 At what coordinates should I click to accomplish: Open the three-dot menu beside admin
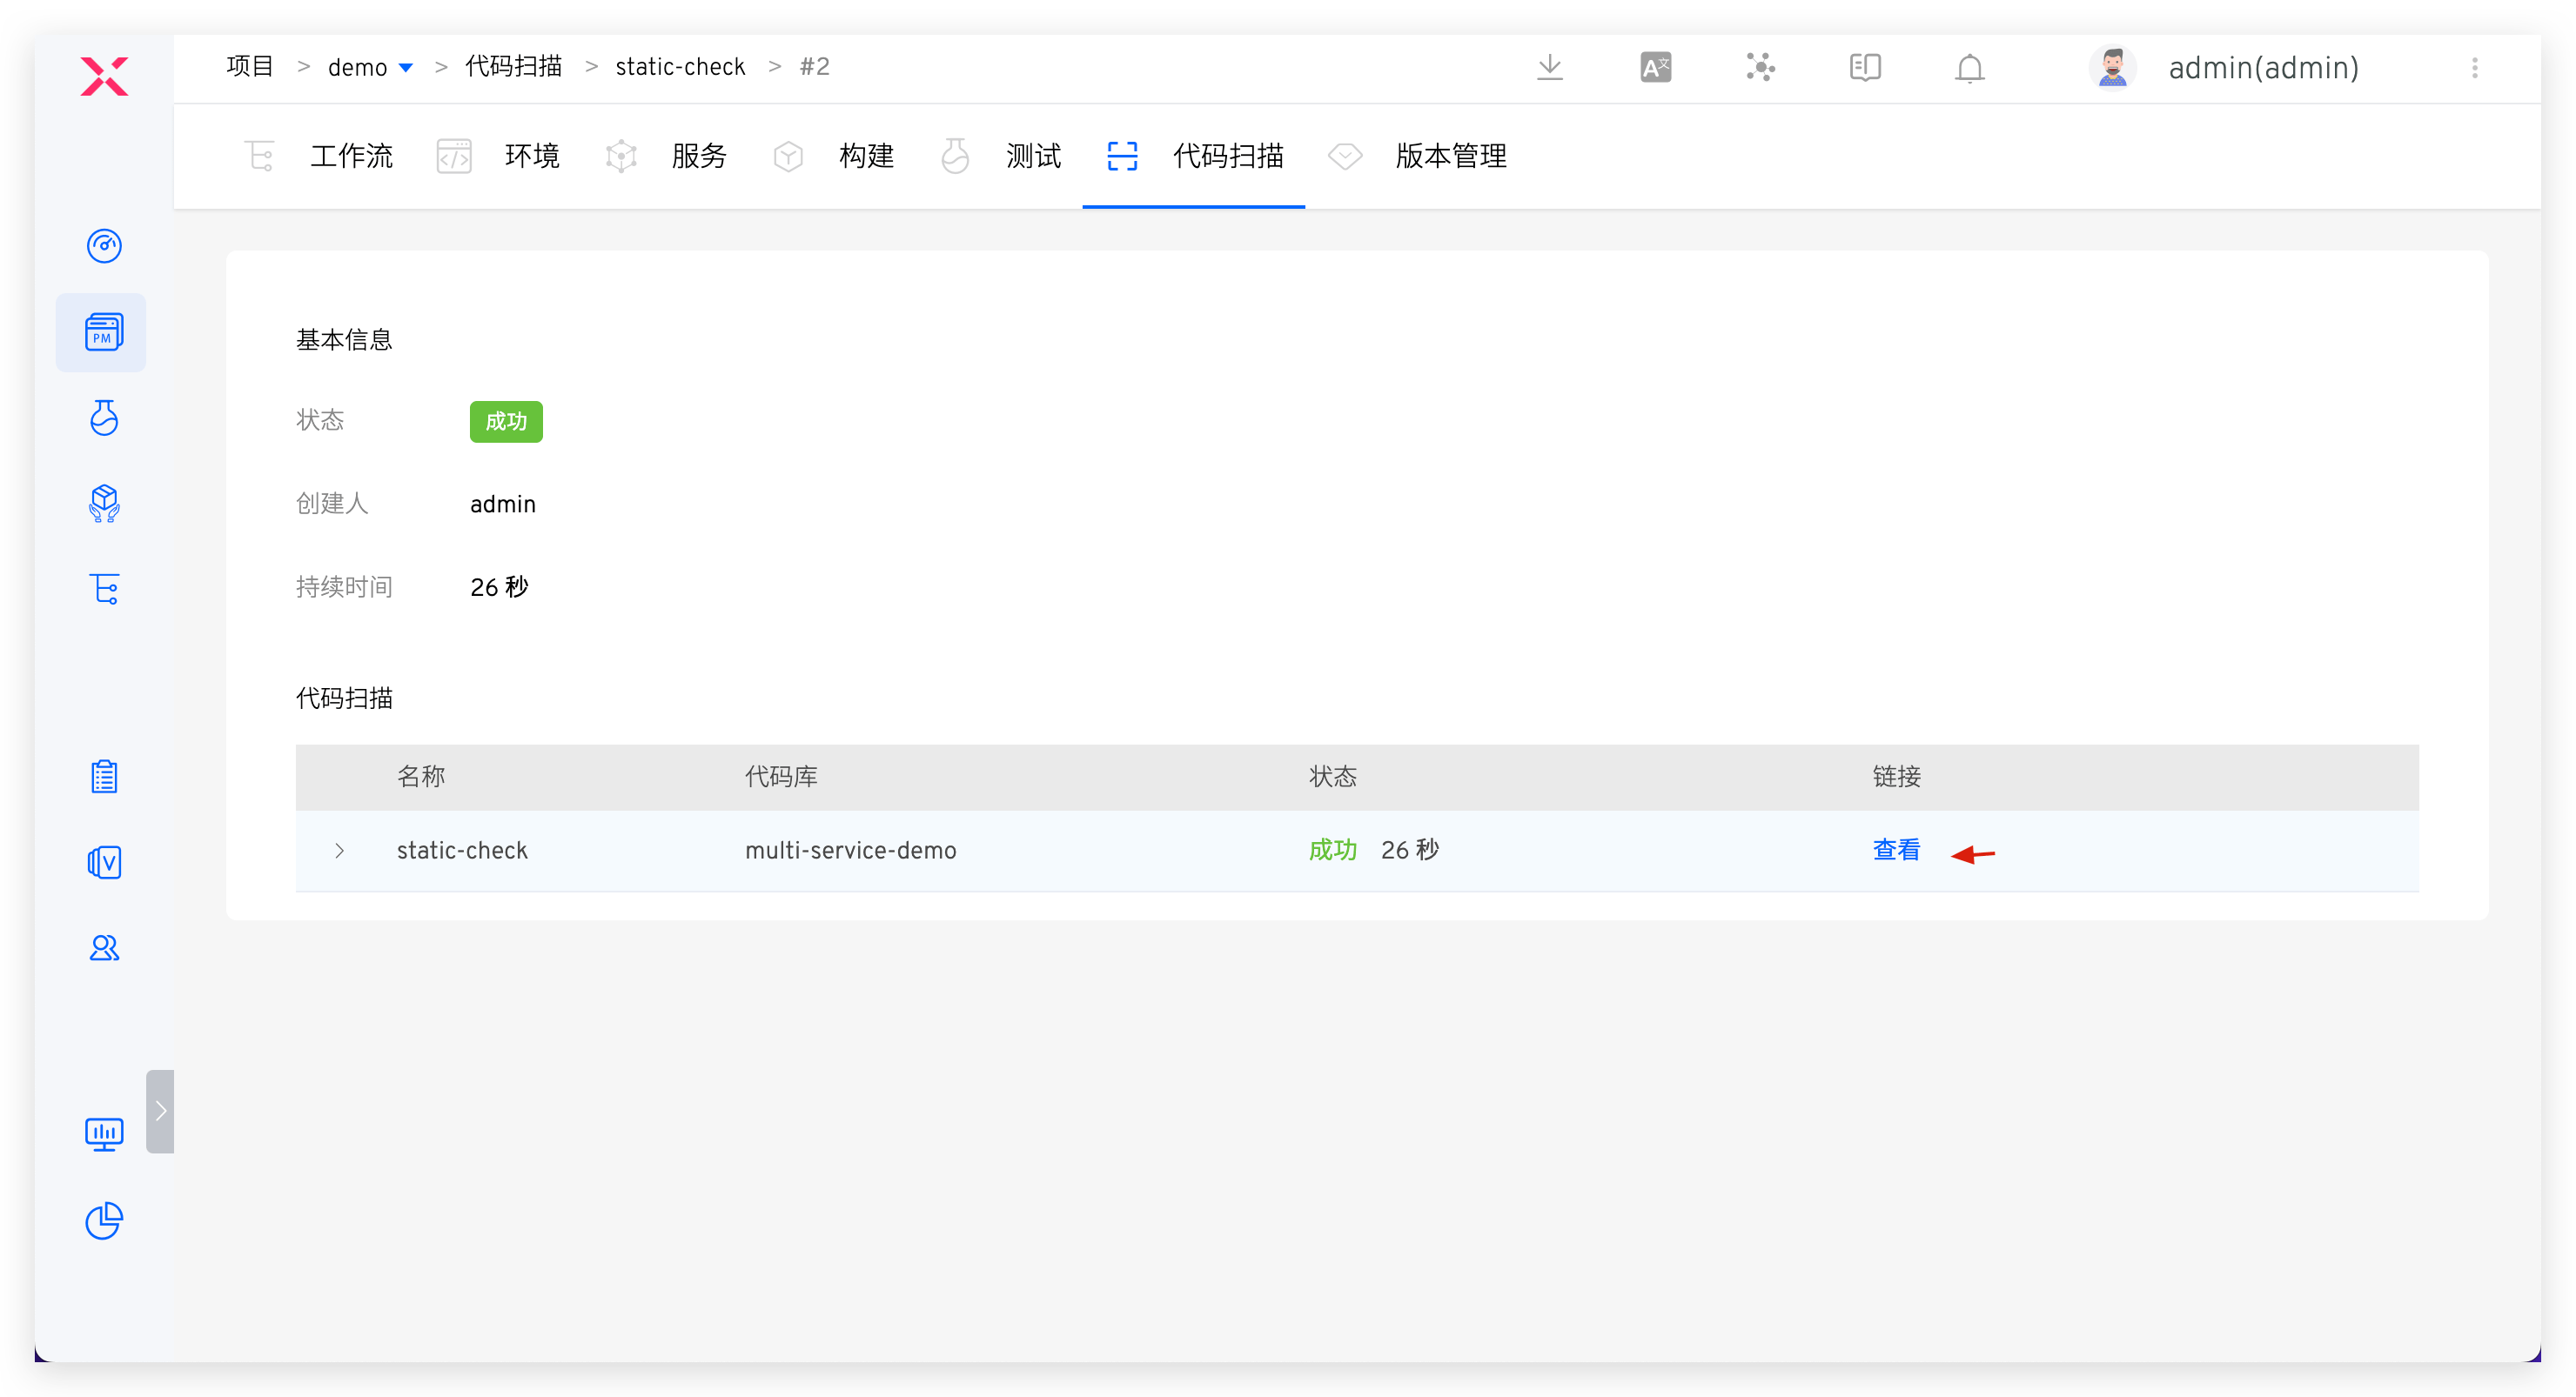(2474, 68)
